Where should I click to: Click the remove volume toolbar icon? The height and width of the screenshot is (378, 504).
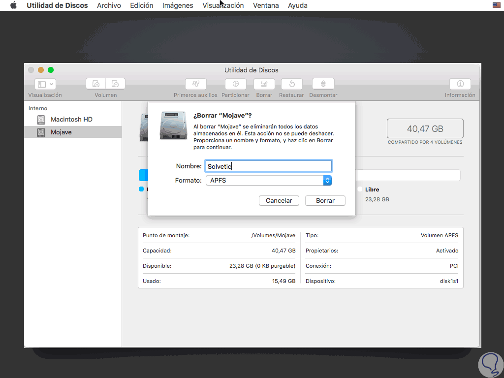click(x=115, y=84)
